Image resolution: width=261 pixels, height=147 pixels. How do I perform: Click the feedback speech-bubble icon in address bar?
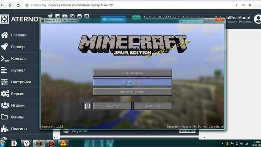pyautogui.click(x=243, y=5)
